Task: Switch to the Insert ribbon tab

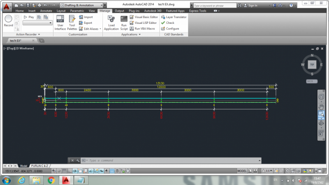Action: coord(32,11)
